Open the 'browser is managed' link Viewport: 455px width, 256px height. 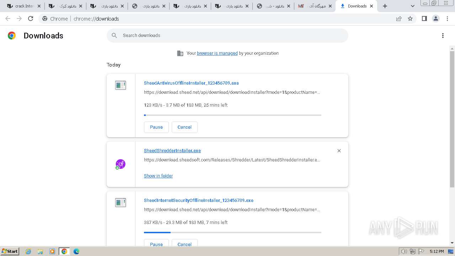217,53
